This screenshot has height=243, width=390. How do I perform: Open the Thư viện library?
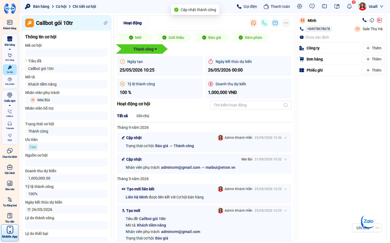tap(10, 218)
